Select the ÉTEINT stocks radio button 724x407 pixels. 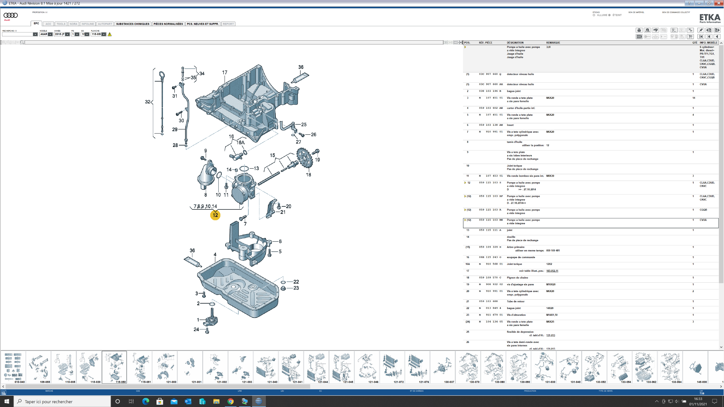(x=609, y=15)
